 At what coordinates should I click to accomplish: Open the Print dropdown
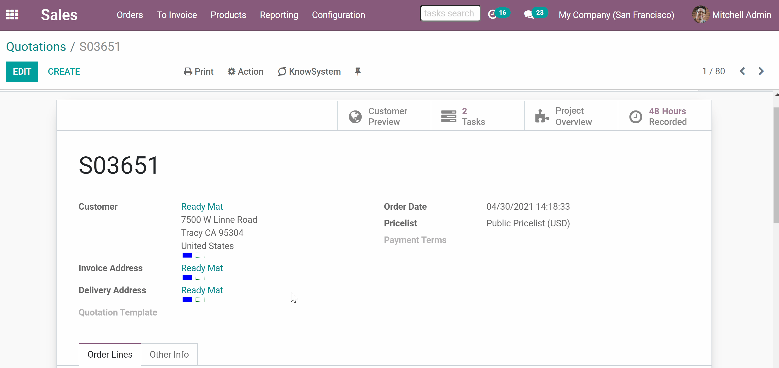[x=198, y=72]
